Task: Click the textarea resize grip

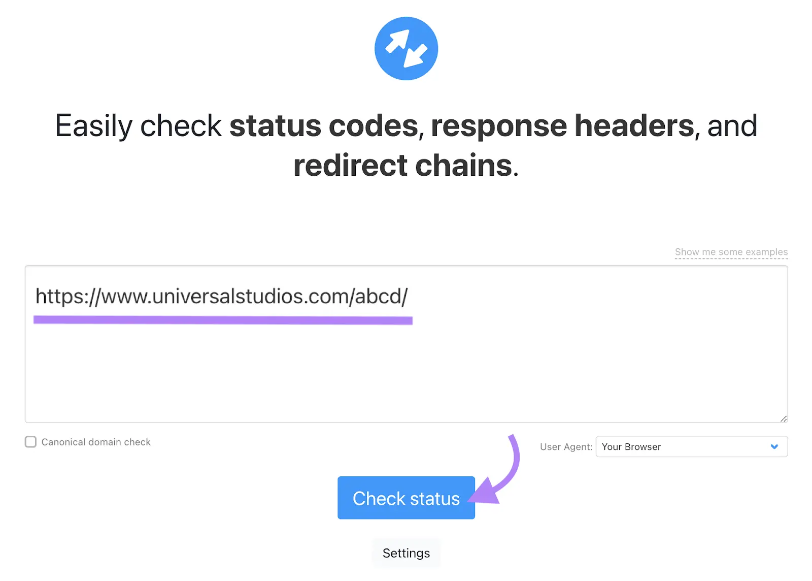Action: (783, 418)
